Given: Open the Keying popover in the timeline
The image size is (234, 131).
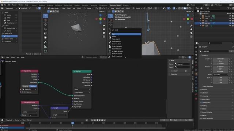Looking at the screenshot, I should point(18,120).
